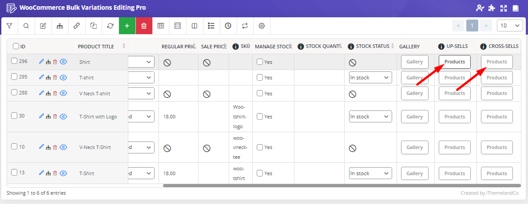The image size is (528, 204).
Task: Open cut-off dropdown in V-Neck T-Shirt row
Action: [x=141, y=148]
